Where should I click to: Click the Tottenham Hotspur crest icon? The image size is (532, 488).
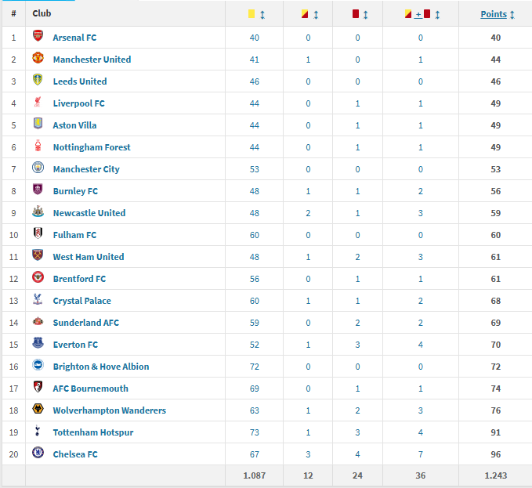tap(38, 432)
